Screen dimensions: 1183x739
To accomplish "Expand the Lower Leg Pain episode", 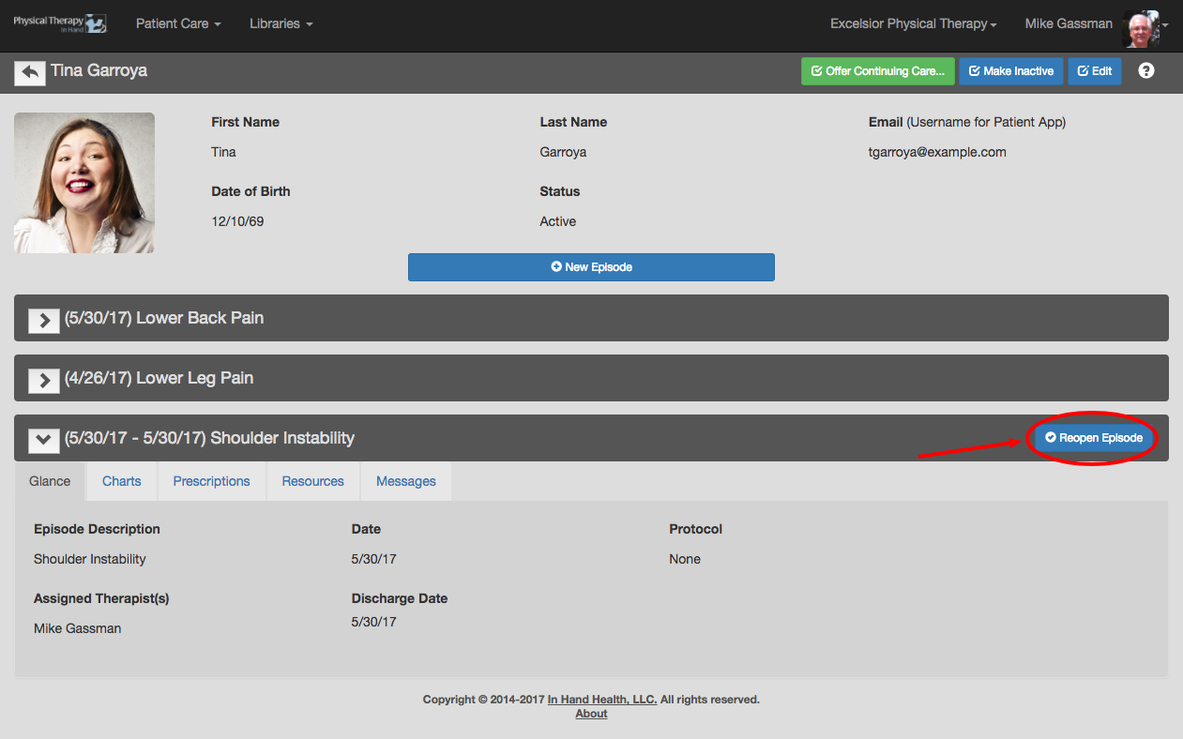I will tap(44, 380).
